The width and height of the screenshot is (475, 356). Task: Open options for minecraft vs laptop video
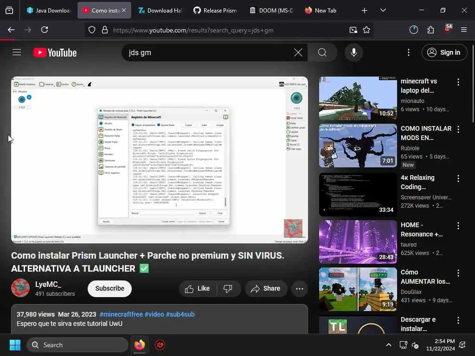pos(458,82)
